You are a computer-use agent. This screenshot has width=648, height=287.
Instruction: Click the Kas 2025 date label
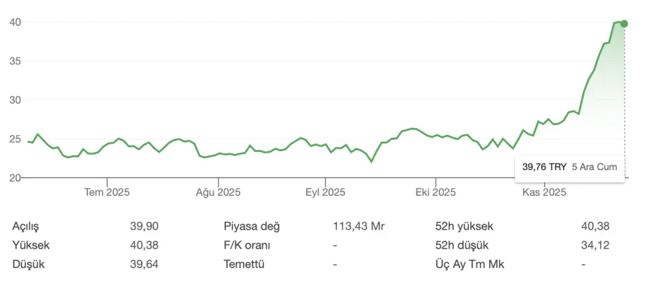coord(544,192)
